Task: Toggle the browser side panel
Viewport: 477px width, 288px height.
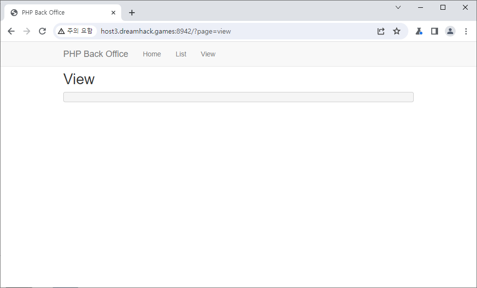Action: 435,31
